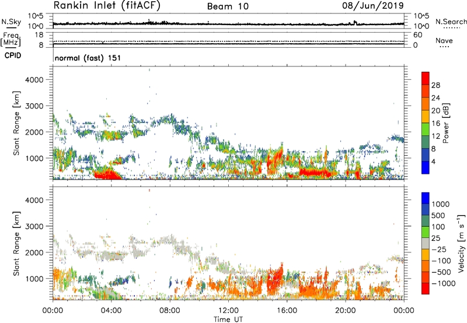Pick the gray -25 to 25 Velocity colorbar segment
Viewport: 467px width, 323px height.
(426, 244)
